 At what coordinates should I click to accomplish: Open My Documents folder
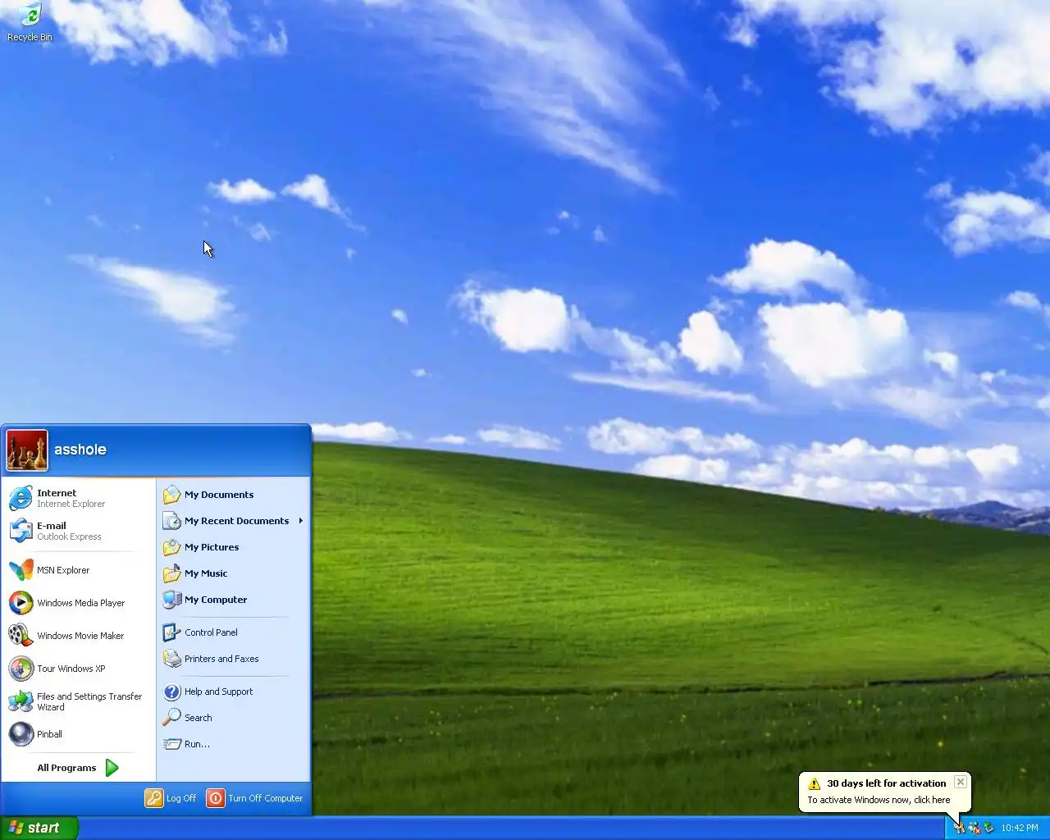[233, 495]
